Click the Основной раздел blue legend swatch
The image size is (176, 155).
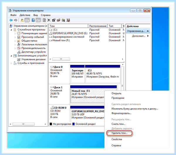(74, 124)
